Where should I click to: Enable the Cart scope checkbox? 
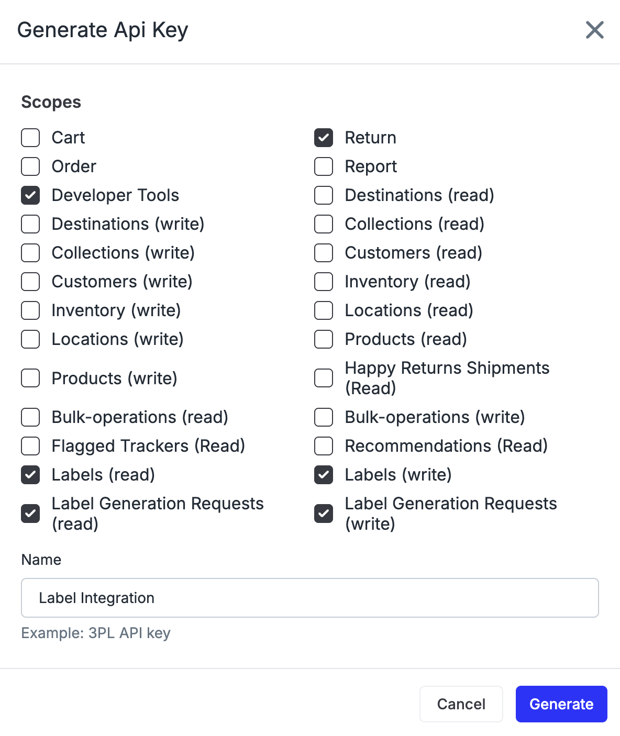click(x=30, y=138)
